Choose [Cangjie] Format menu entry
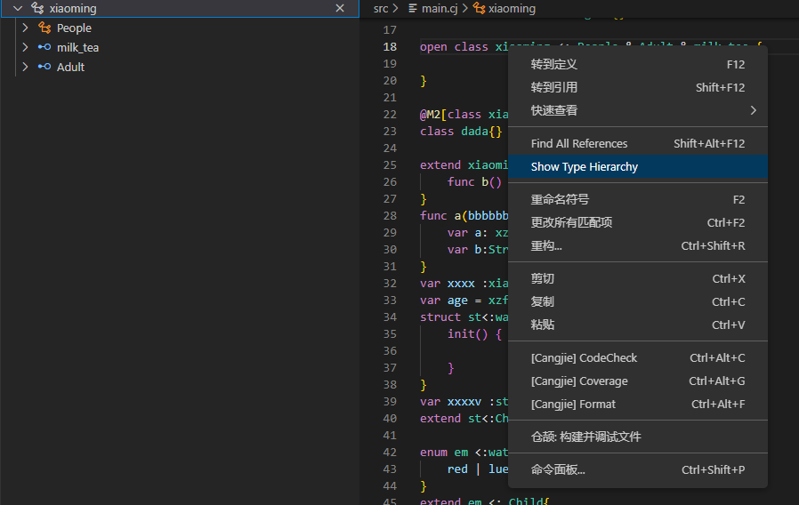 click(573, 404)
